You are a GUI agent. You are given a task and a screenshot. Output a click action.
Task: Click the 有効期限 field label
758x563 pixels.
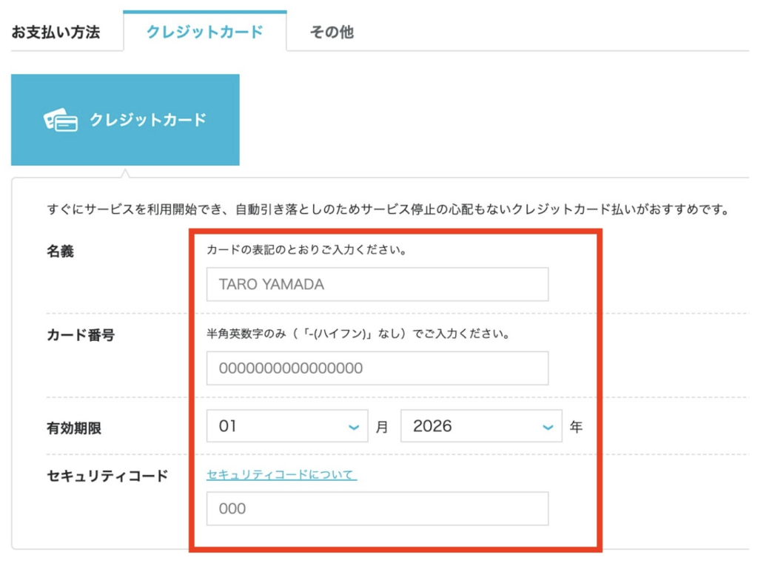coord(74,428)
